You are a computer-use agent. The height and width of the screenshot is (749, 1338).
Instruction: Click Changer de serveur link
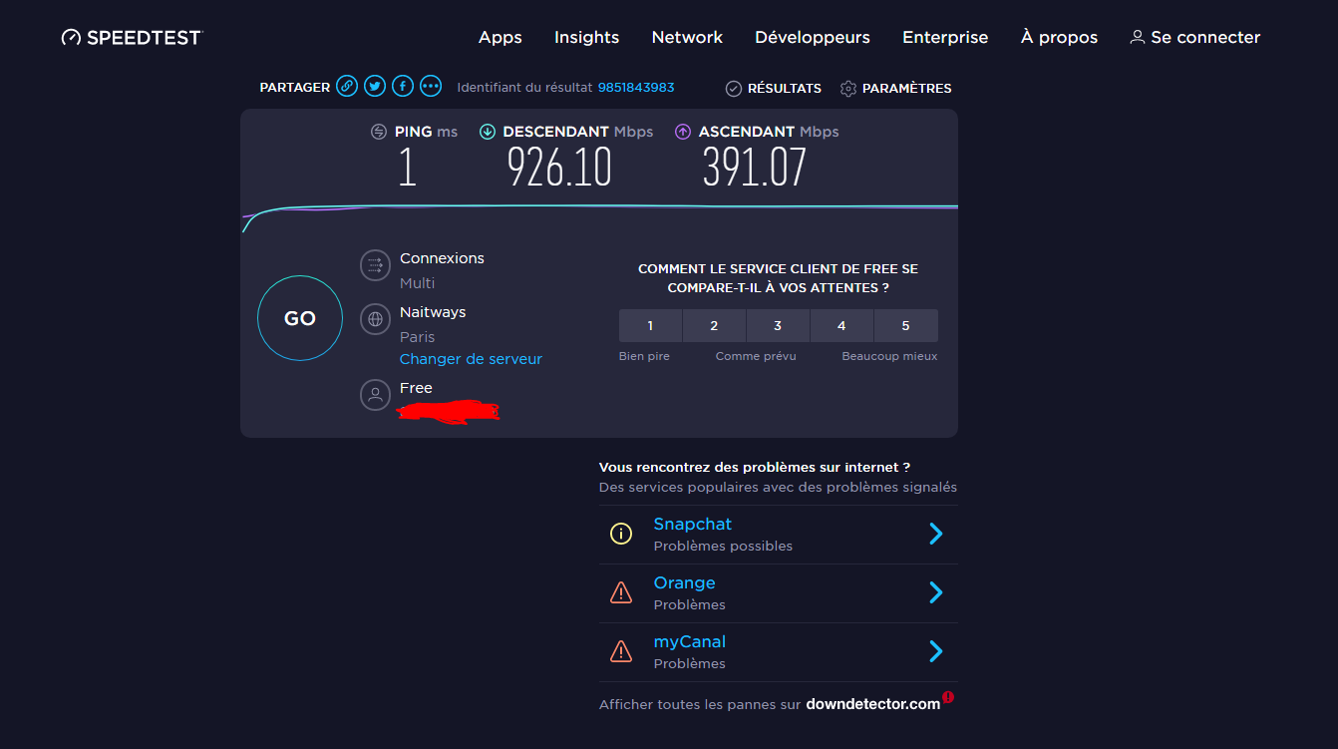[471, 359]
